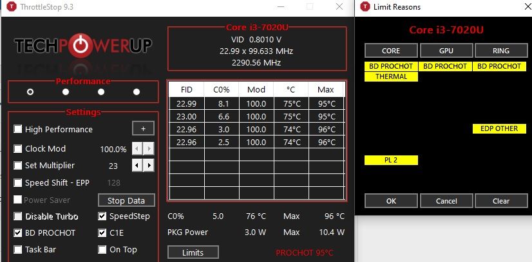The width and height of the screenshot is (532, 262).
Task: Decrease Set Multiplier with left arrow
Action: click(x=137, y=166)
